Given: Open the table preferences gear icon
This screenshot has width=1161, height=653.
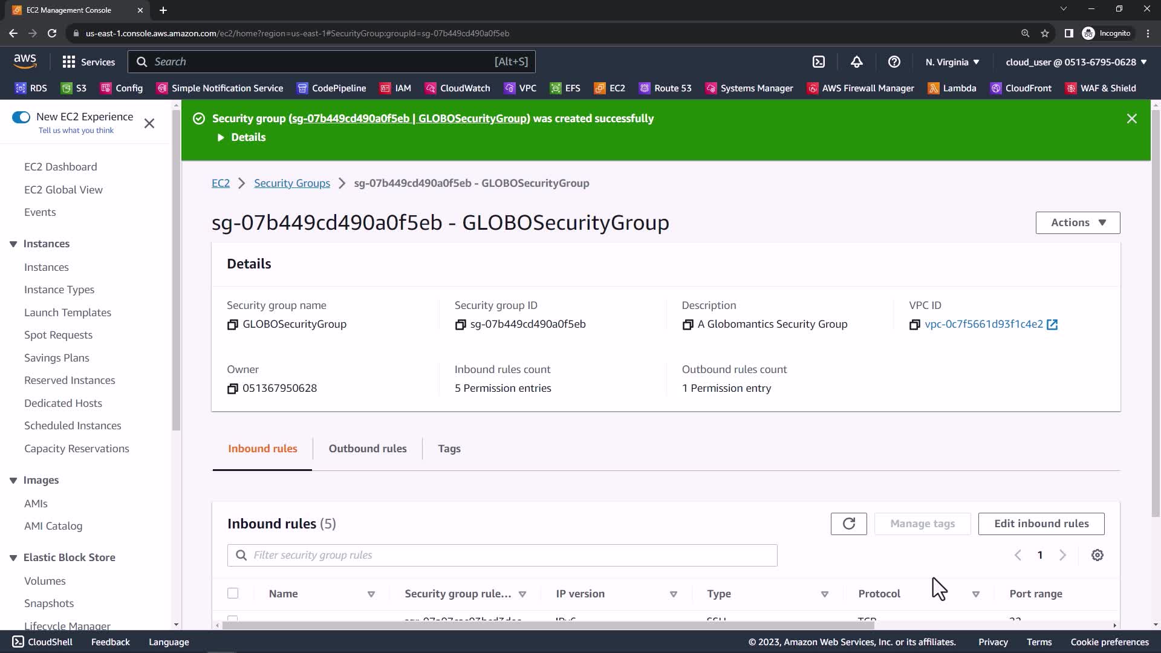Looking at the screenshot, I should click(x=1097, y=555).
